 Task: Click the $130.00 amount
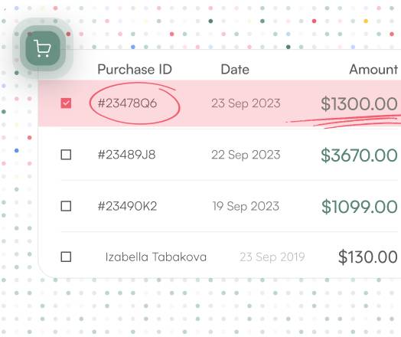[x=368, y=257]
